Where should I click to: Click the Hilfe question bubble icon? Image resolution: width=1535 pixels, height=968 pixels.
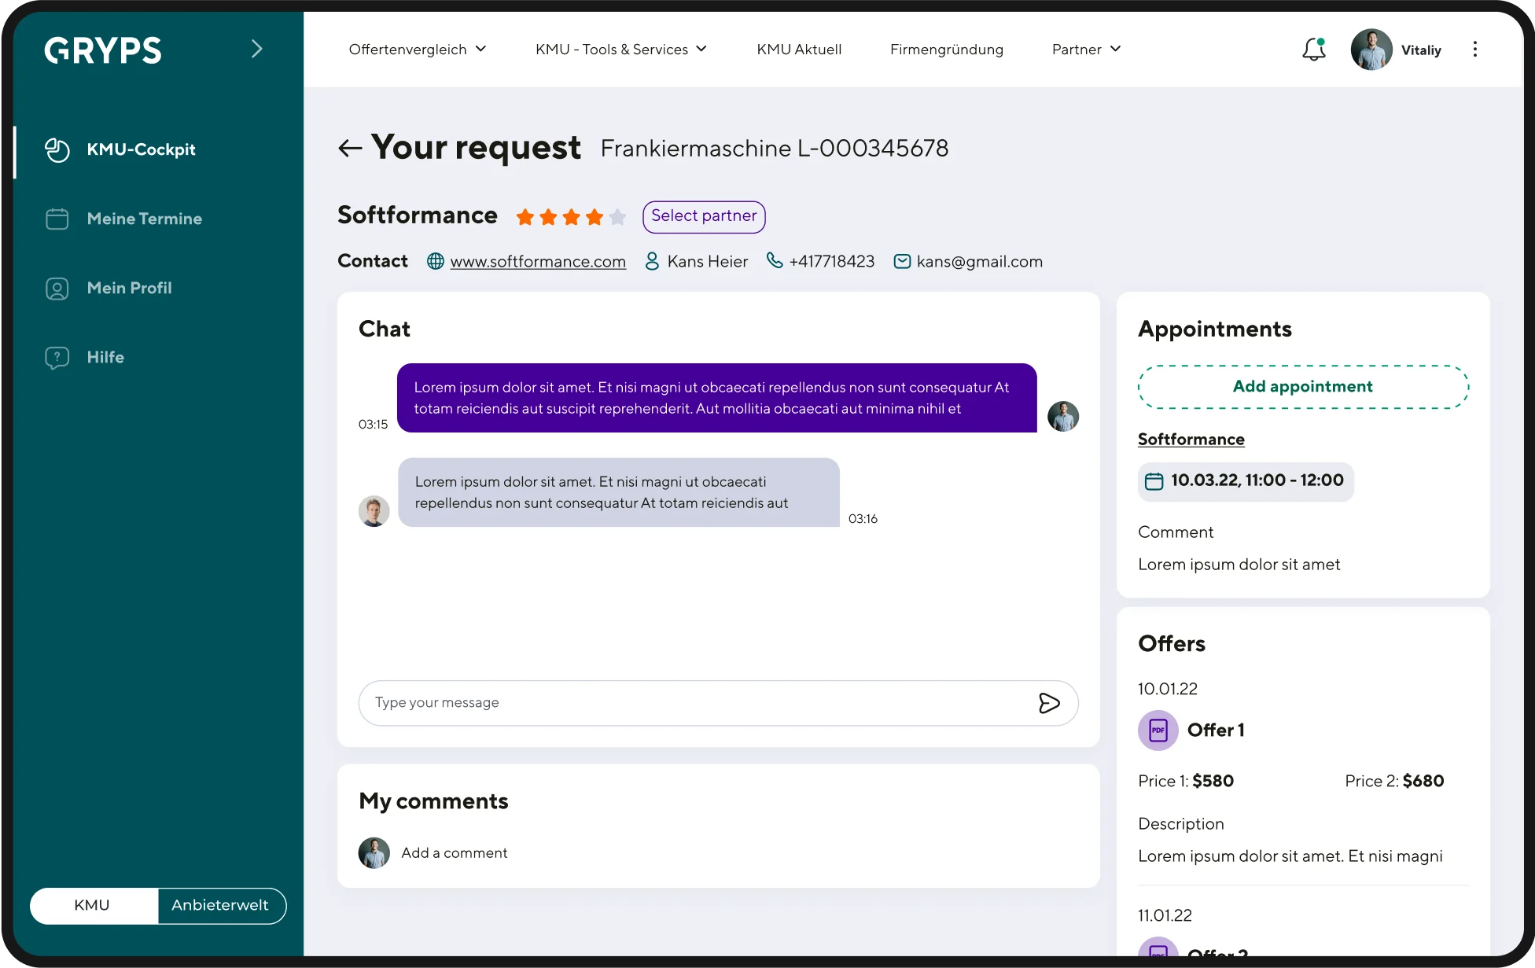pyautogui.click(x=57, y=358)
